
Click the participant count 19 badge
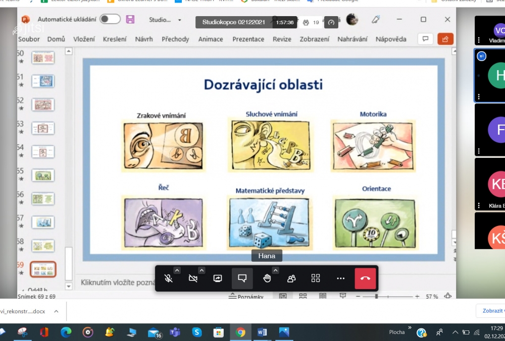click(x=311, y=23)
